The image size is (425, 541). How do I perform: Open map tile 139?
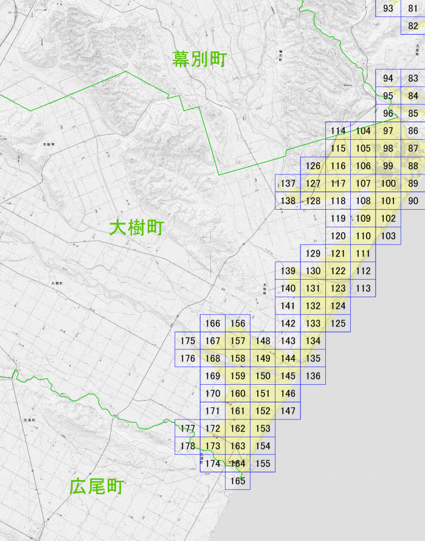(x=288, y=271)
